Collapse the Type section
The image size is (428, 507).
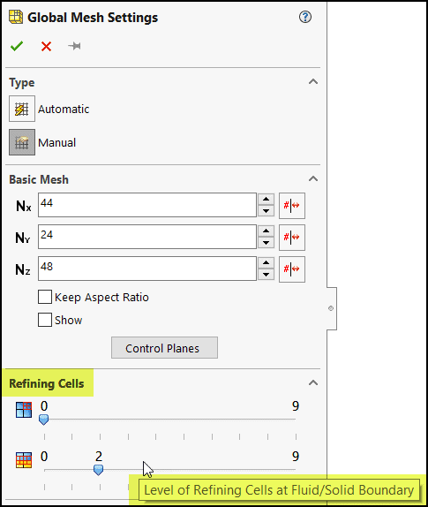coord(313,81)
